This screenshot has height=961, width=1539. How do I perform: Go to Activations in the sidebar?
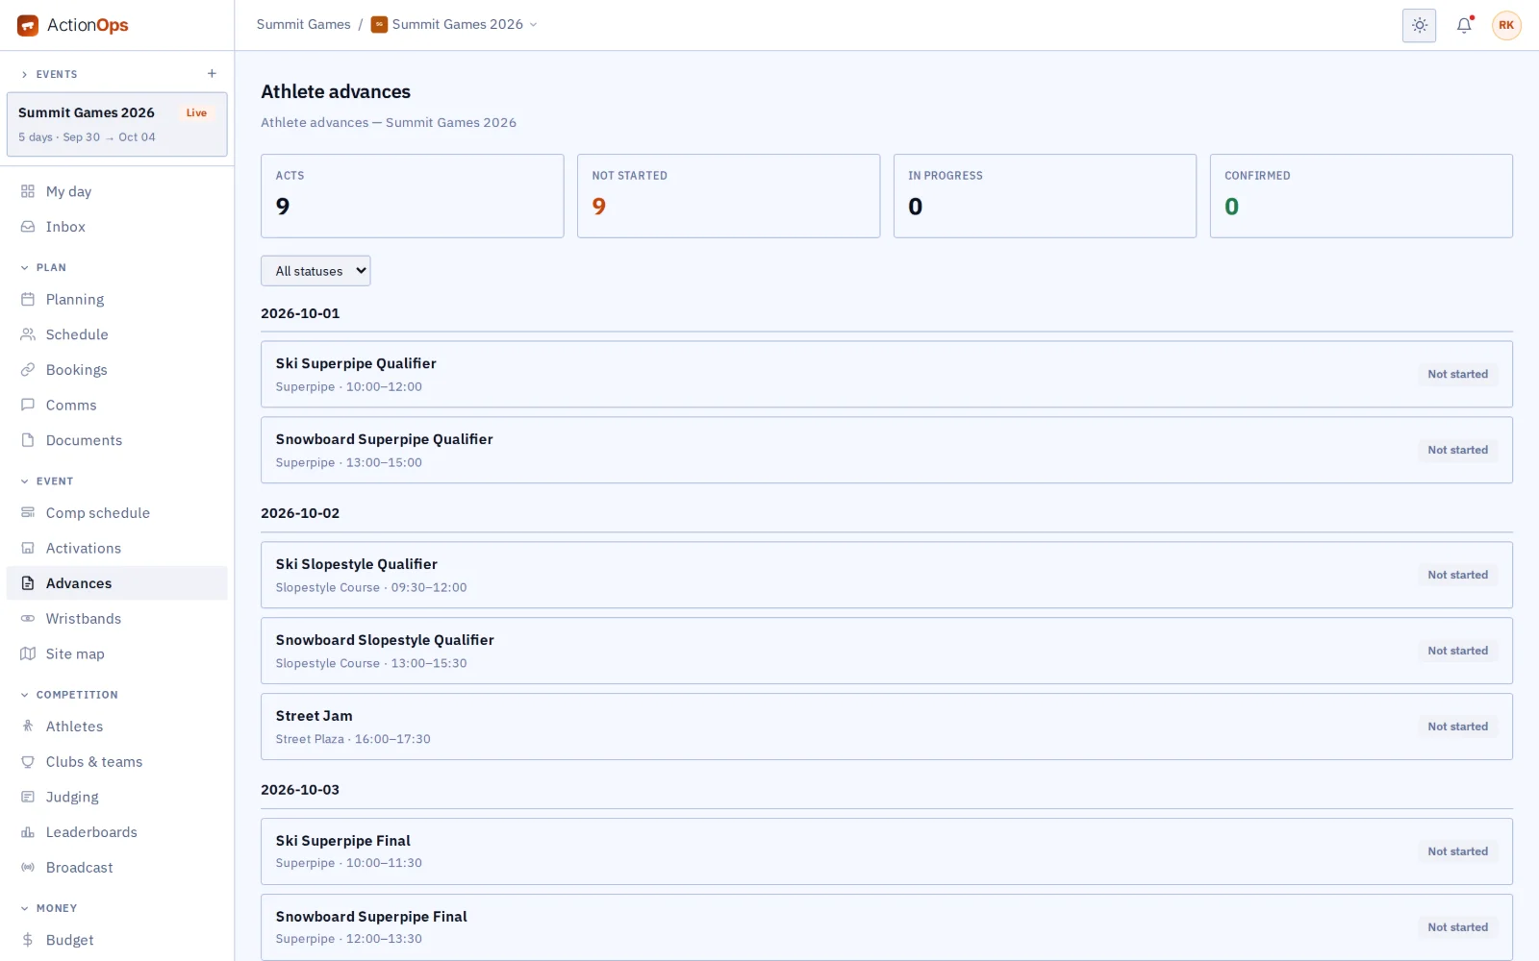(x=116, y=548)
